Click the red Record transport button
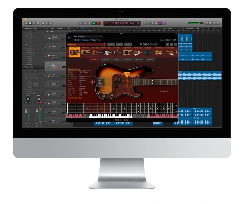The height and width of the screenshot is (204, 246). [x=99, y=23]
